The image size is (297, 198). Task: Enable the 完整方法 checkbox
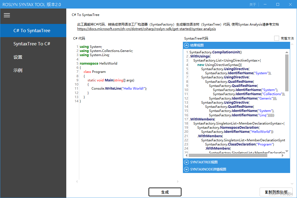pos(276,38)
